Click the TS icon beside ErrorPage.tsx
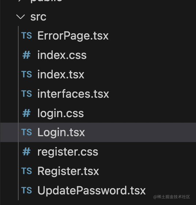 coord(27,36)
